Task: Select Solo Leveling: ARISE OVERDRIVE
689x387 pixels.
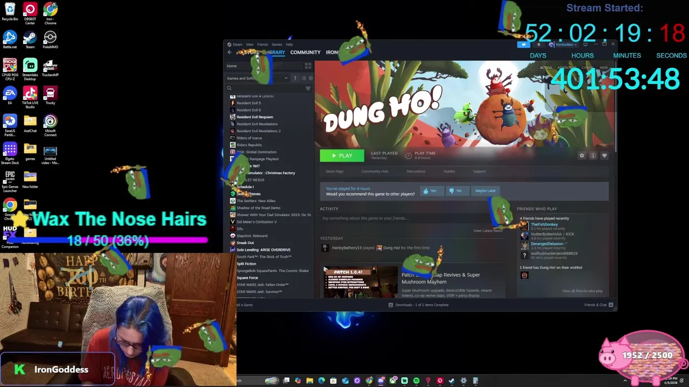Action: point(263,249)
